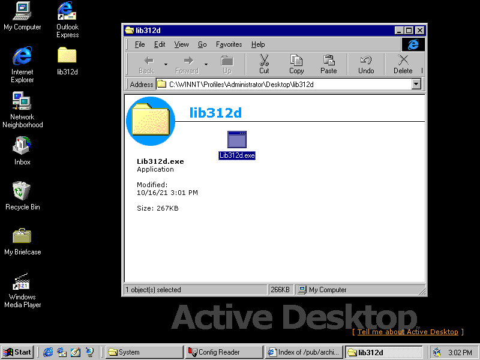The height and width of the screenshot is (360, 480).
Task: Click the Undo toolbar icon
Action: 366,64
